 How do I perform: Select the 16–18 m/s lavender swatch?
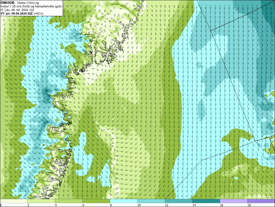pos(233,201)
